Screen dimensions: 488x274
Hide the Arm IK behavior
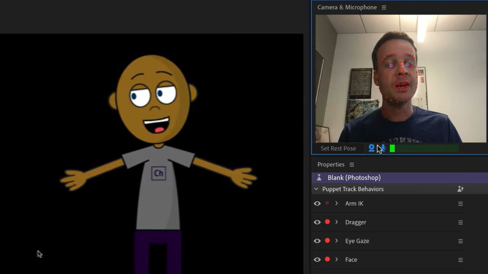click(x=317, y=203)
